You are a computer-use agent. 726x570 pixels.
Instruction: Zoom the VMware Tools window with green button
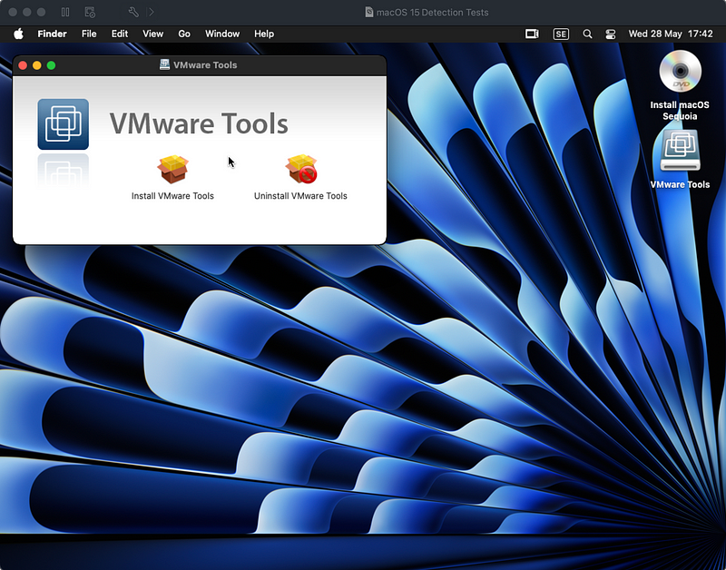click(52, 65)
